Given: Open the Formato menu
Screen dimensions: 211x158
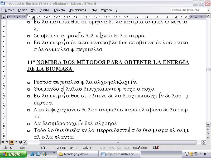Looking at the screenshot, I should [59, 10].
